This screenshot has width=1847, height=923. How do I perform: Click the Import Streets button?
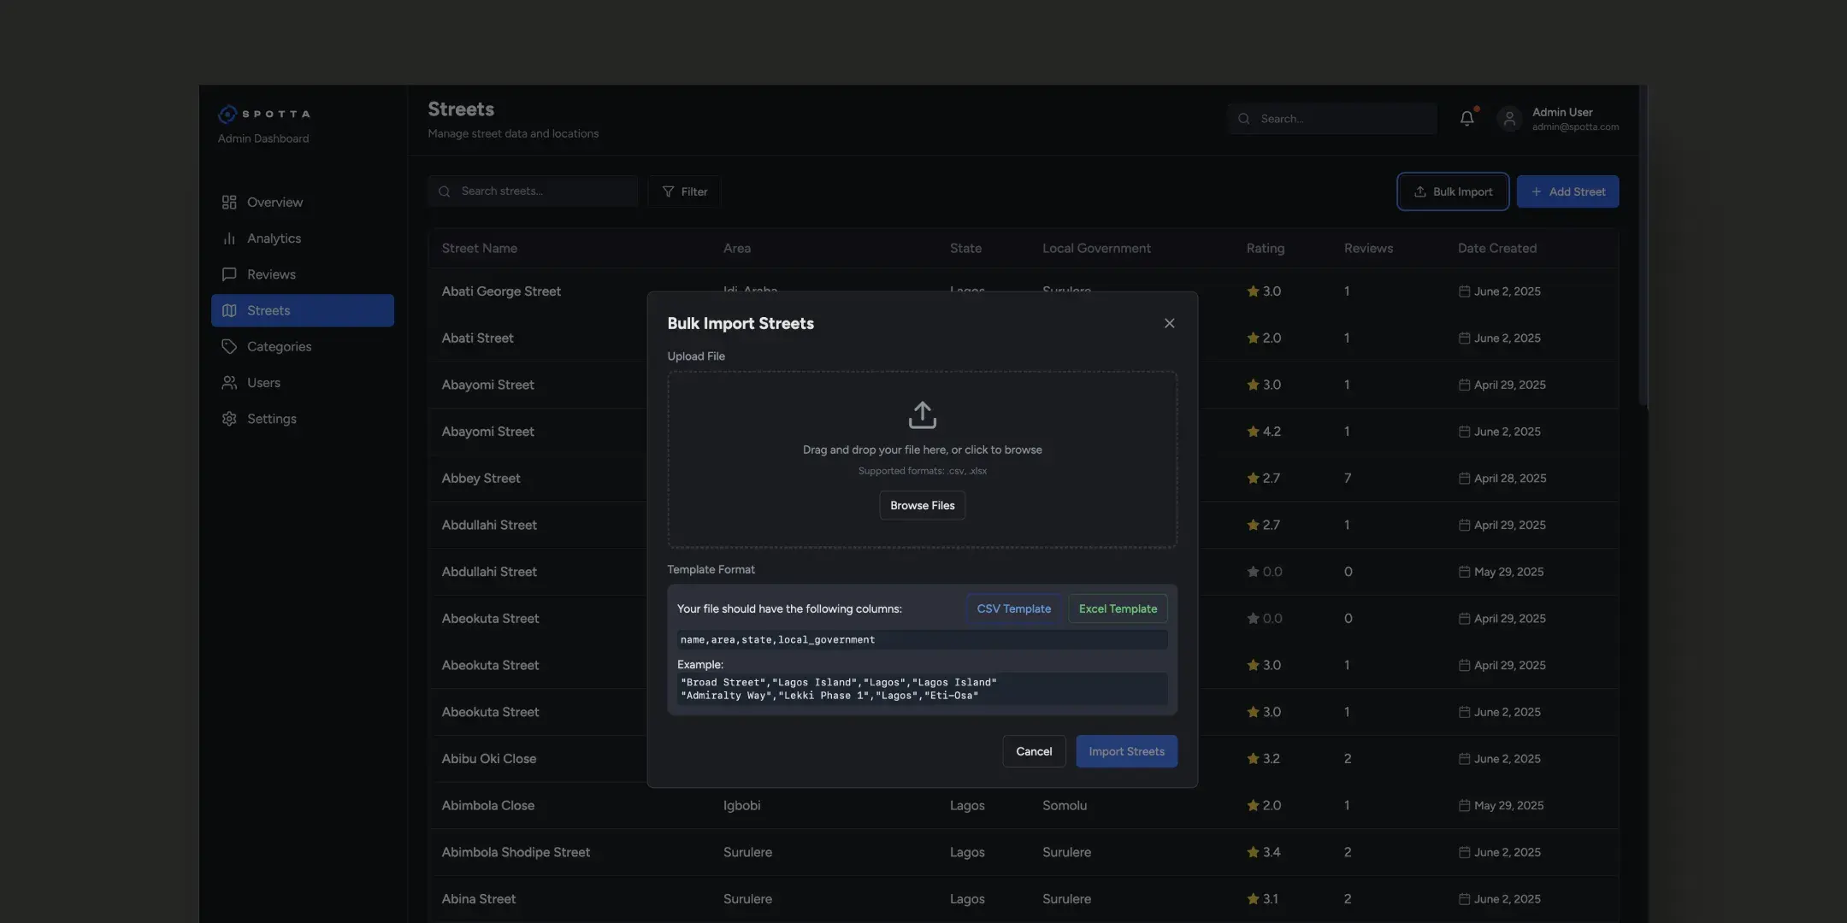coord(1126,750)
